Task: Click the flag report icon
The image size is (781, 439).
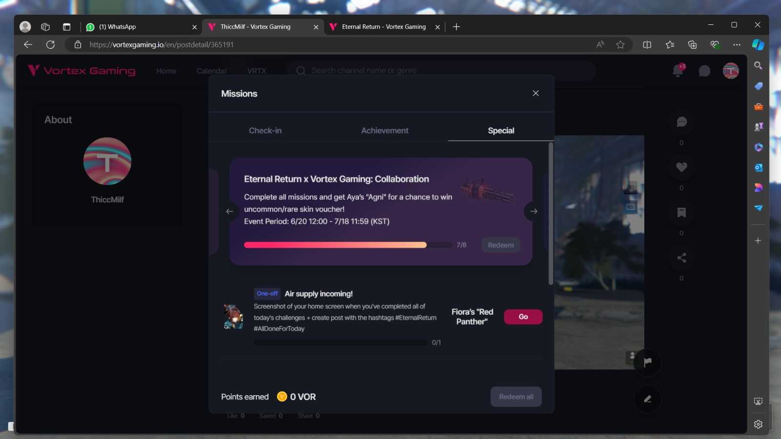Action: (x=647, y=362)
